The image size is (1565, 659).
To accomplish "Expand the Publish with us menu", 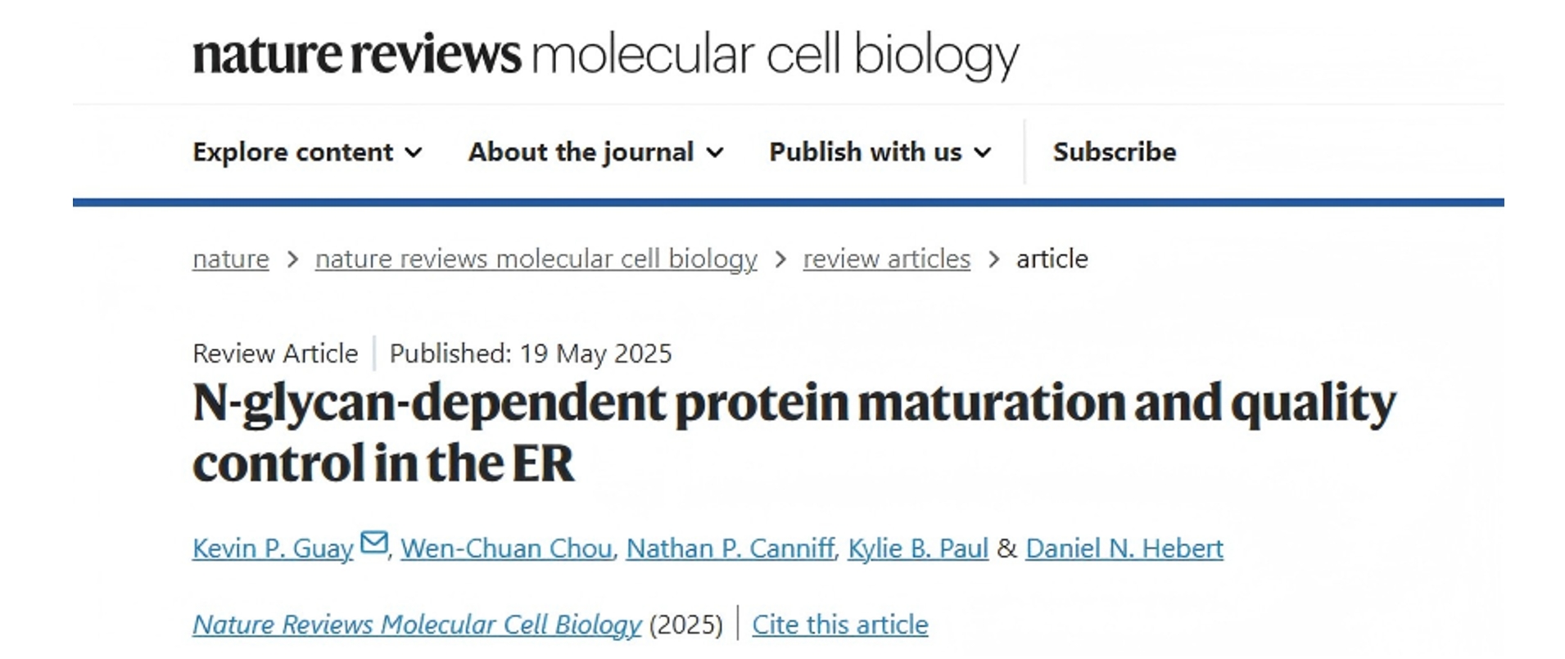I will [865, 152].
